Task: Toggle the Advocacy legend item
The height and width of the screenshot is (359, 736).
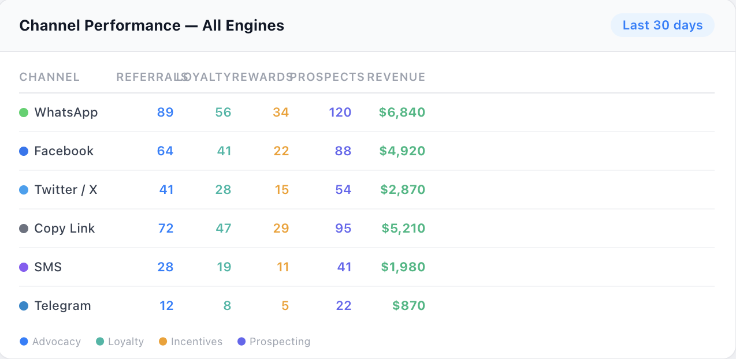Action: click(x=50, y=342)
